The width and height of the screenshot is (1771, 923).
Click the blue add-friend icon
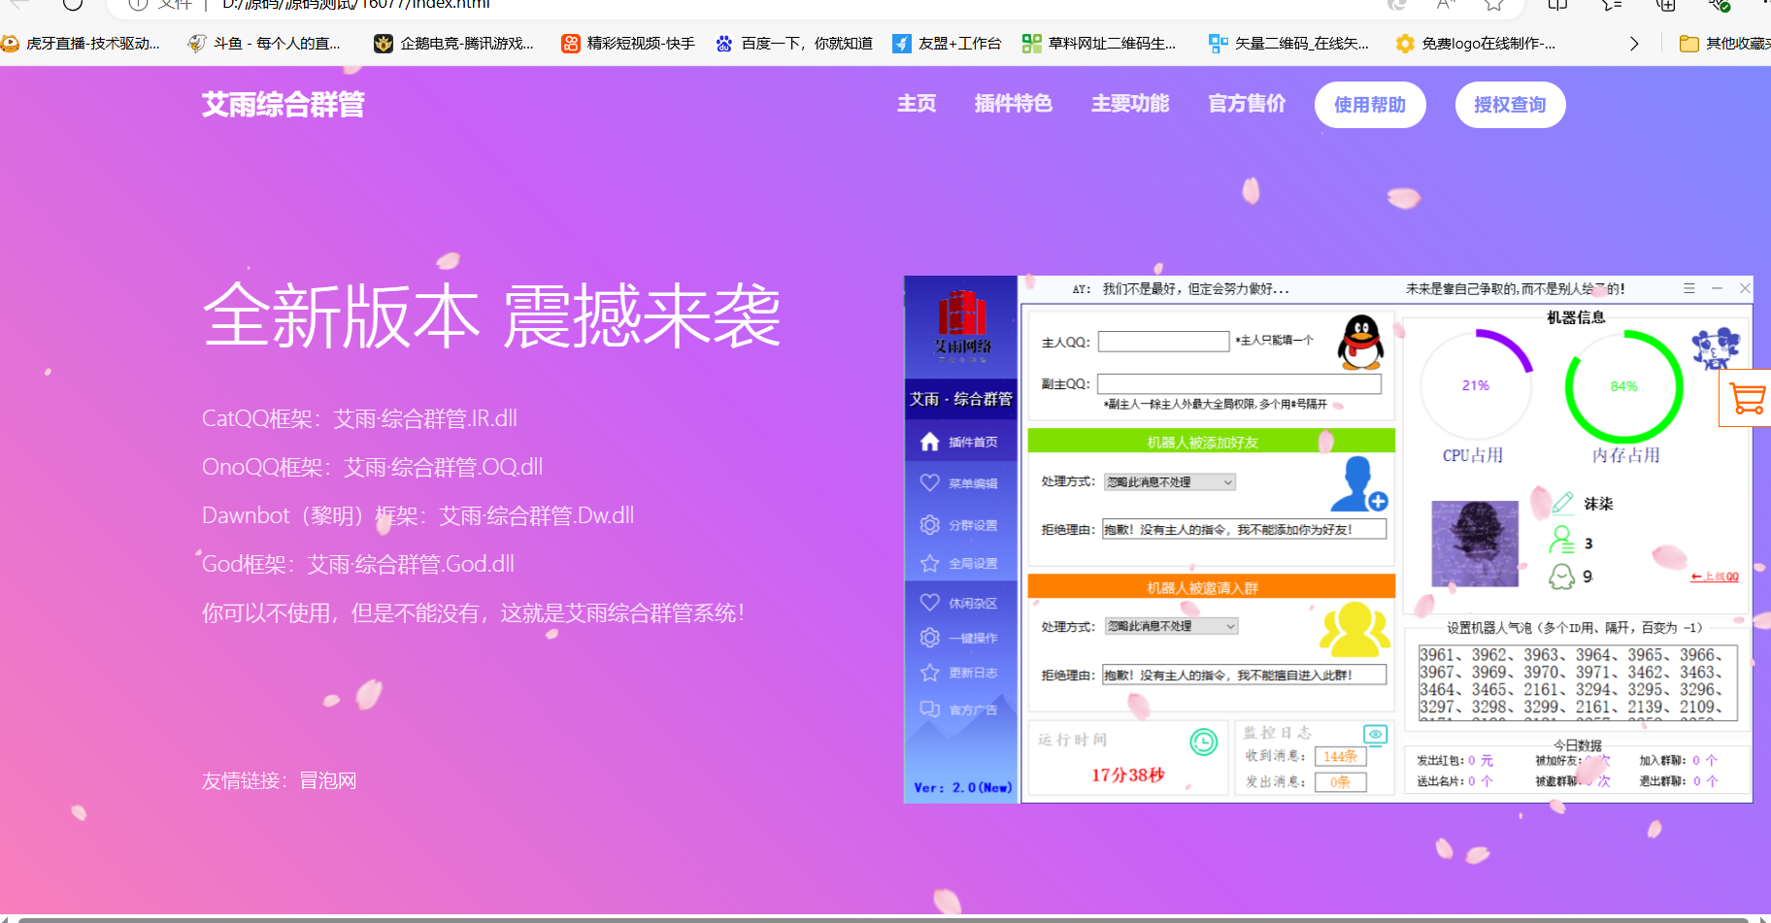(1359, 484)
